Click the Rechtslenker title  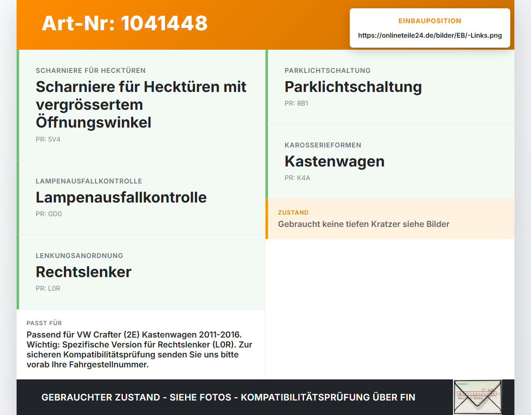83,272
